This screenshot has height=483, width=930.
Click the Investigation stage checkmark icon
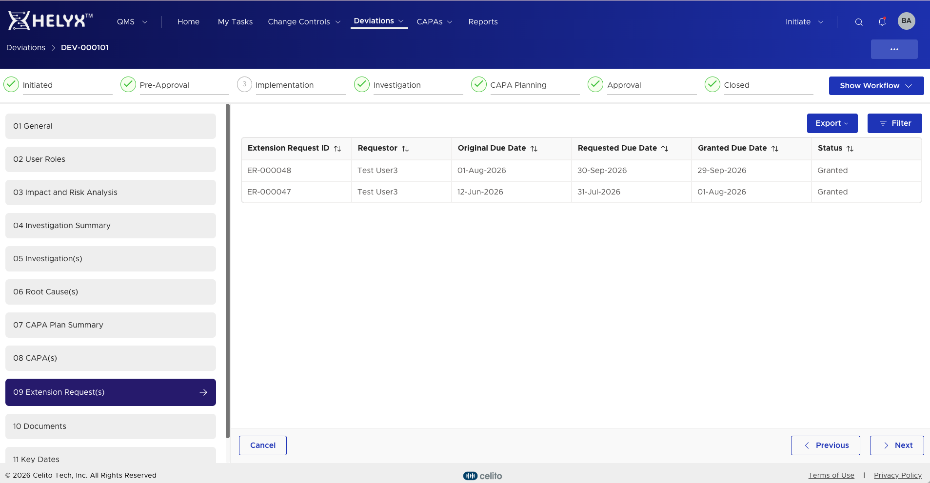click(x=362, y=84)
